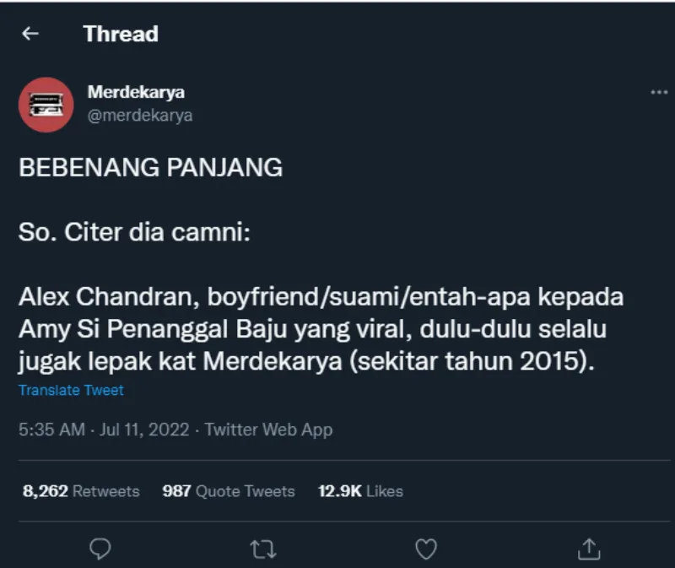Open Merdekarya's profile picture
Viewport: 675px width, 568px height.
[x=46, y=104]
